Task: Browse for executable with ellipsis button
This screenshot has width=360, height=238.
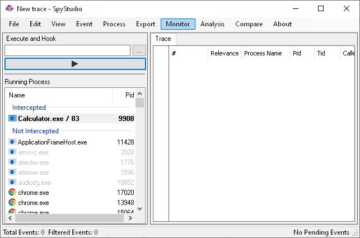Action: pyautogui.click(x=139, y=50)
